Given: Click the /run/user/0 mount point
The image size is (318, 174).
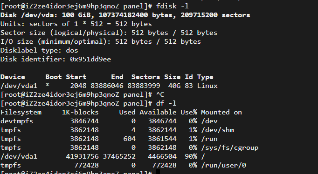Looking at the screenshot, I should 223,165.
